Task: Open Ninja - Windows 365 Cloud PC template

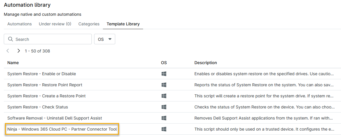Action: (x=62, y=129)
